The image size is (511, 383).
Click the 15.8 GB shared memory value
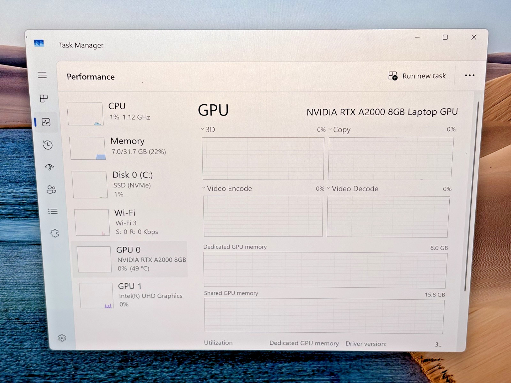[435, 295]
